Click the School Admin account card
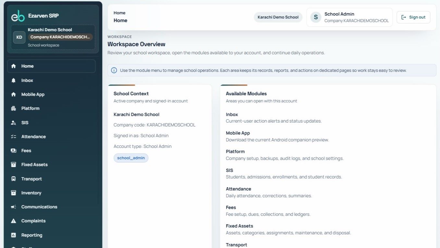 tap(349, 17)
